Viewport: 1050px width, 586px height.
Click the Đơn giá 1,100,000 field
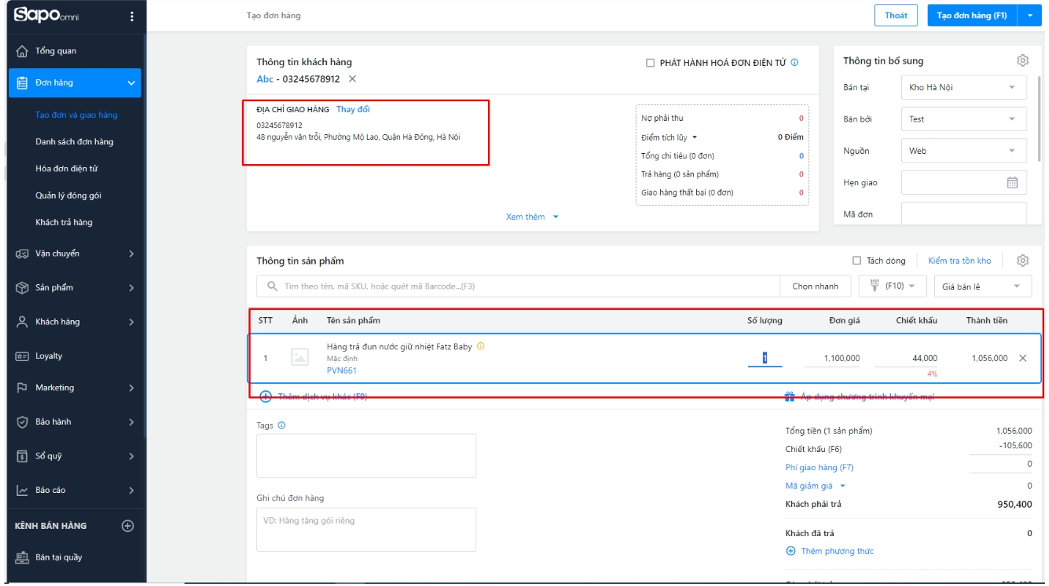832,358
